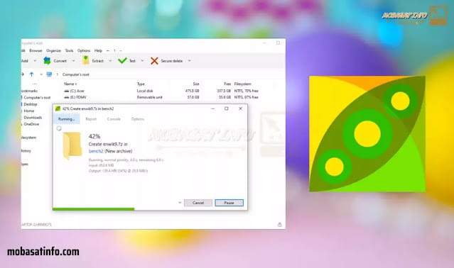Open the Secure delete dropdown arrow
This screenshot has height=268, width=454.
pyautogui.click(x=190, y=61)
